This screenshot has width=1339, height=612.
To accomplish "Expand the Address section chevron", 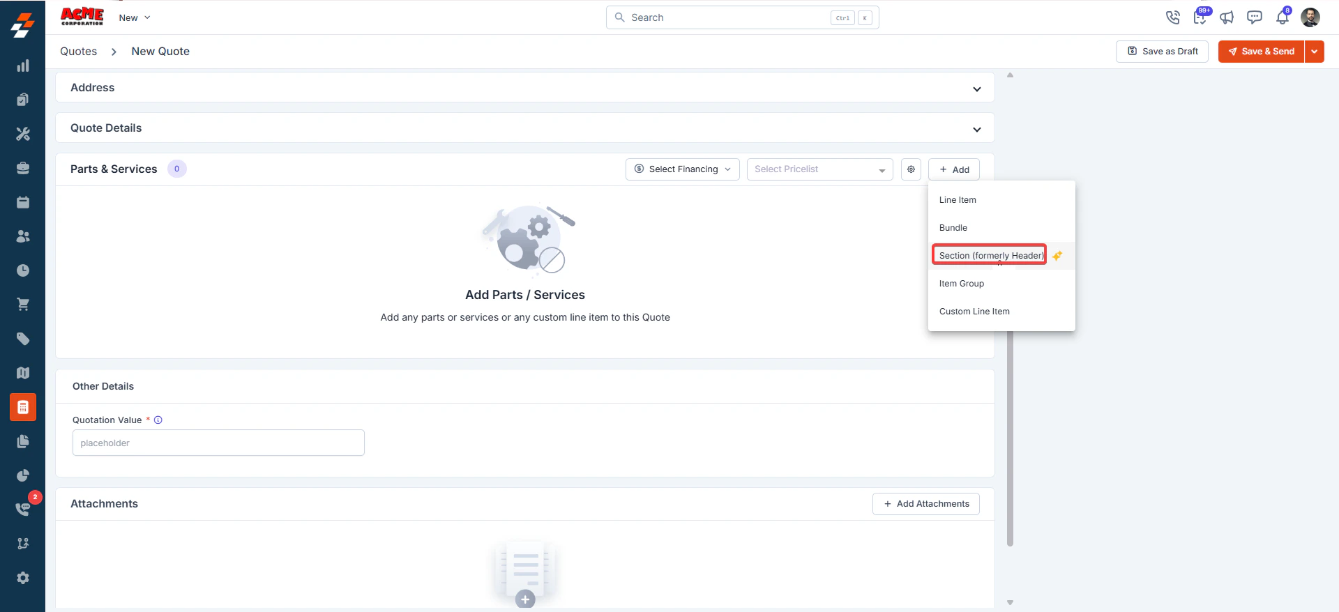I will pyautogui.click(x=977, y=89).
